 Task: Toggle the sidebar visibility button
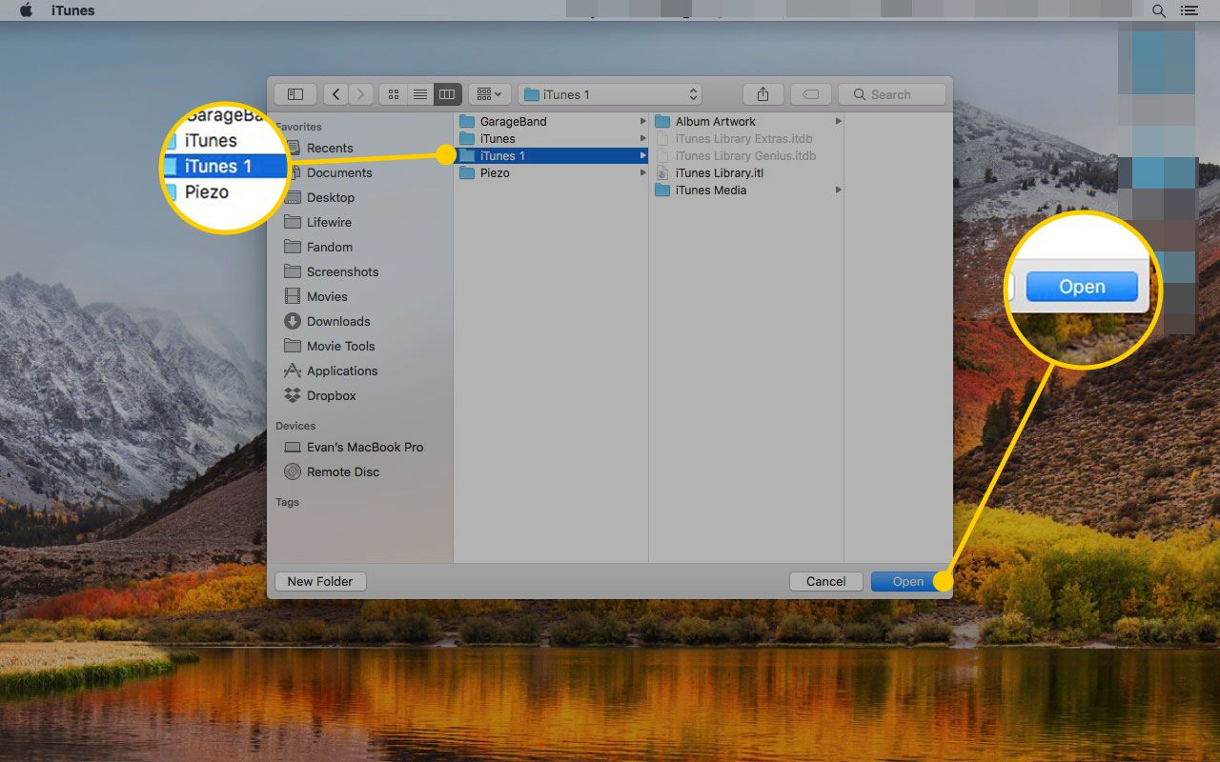[x=295, y=94]
